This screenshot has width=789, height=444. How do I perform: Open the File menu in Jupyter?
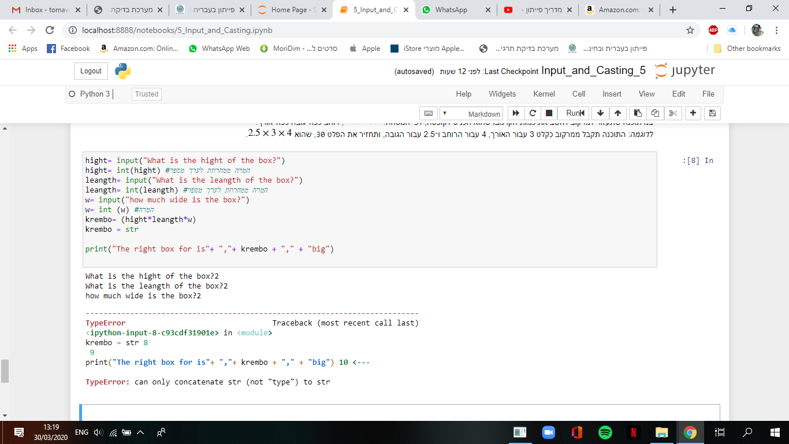point(708,94)
